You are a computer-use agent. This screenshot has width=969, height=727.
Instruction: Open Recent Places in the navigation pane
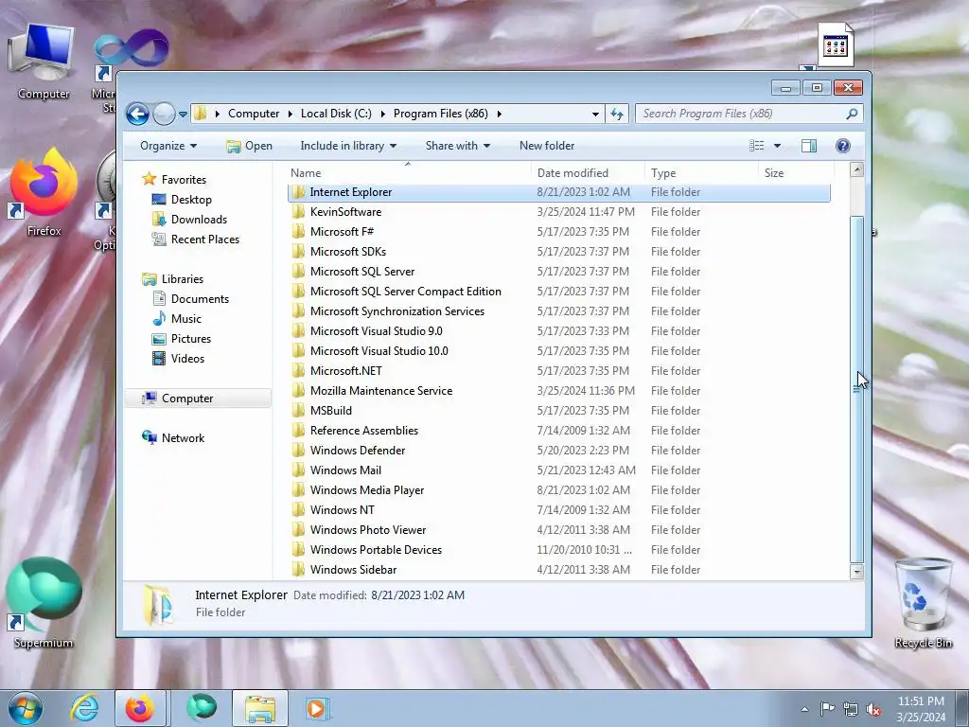(204, 239)
